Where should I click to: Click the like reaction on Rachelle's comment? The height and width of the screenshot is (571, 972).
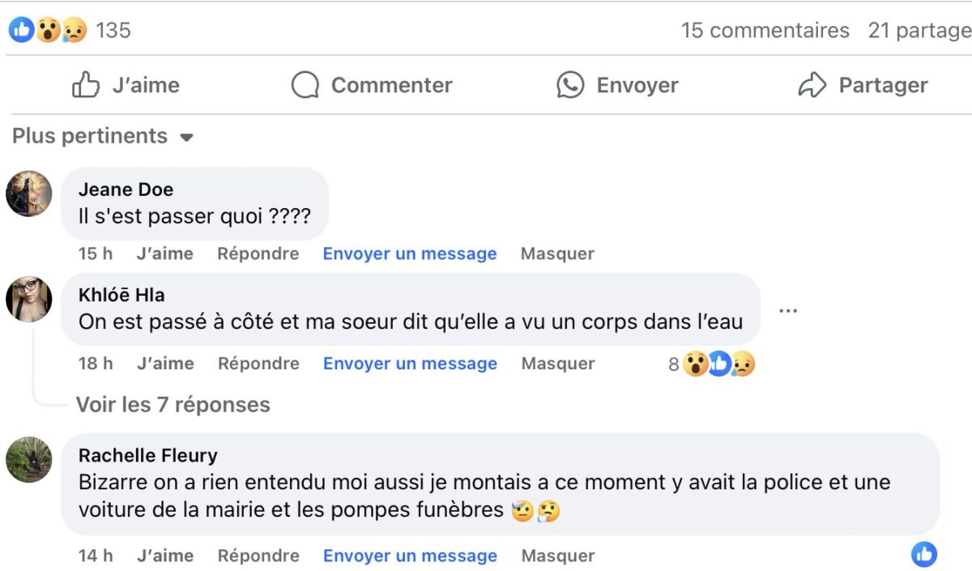click(x=923, y=555)
